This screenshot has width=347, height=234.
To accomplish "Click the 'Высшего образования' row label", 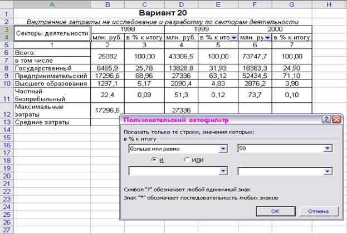I will click(x=52, y=84).
